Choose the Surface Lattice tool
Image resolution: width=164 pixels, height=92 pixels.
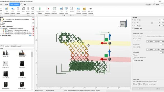33,9
